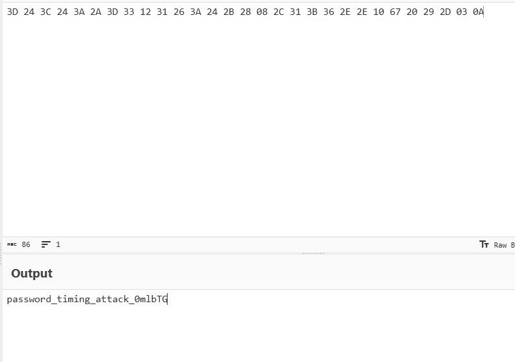Click hex byte 3B in the input
Viewport: 515px width, 362px height.
pyautogui.click(x=312, y=12)
